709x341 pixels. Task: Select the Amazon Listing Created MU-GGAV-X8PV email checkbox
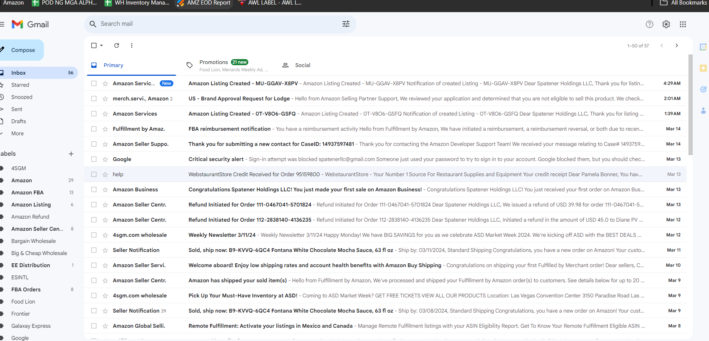pyautogui.click(x=94, y=83)
